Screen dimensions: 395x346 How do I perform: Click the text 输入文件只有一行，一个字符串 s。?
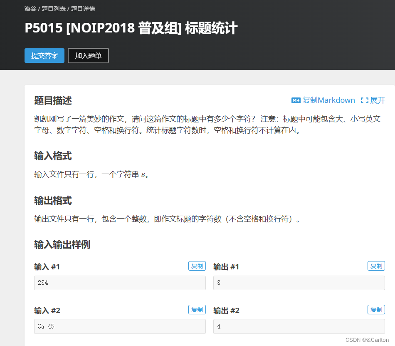[x=92, y=174]
